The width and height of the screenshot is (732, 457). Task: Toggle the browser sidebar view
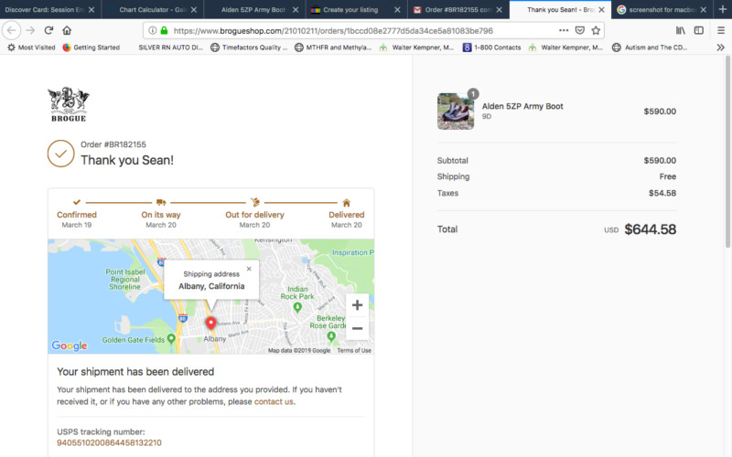click(699, 30)
